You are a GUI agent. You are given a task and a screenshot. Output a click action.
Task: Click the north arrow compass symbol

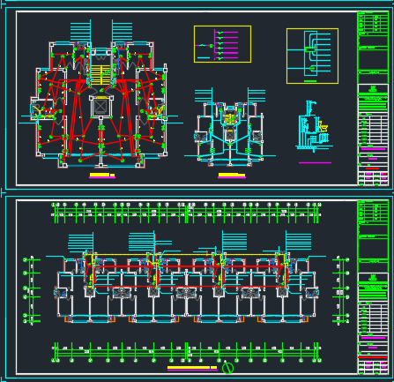click(x=227, y=368)
